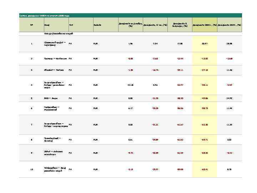257x193 pixels.
Task: Select the Транспортный fund name in row 8
Action: click(x=52, y=140)
